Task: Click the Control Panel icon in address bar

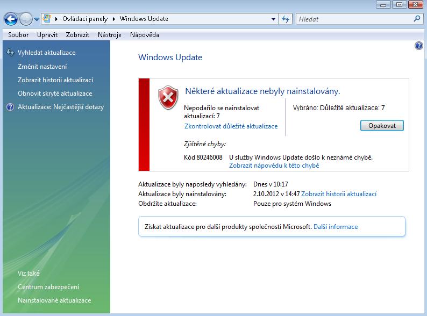Action: [46, 19]
